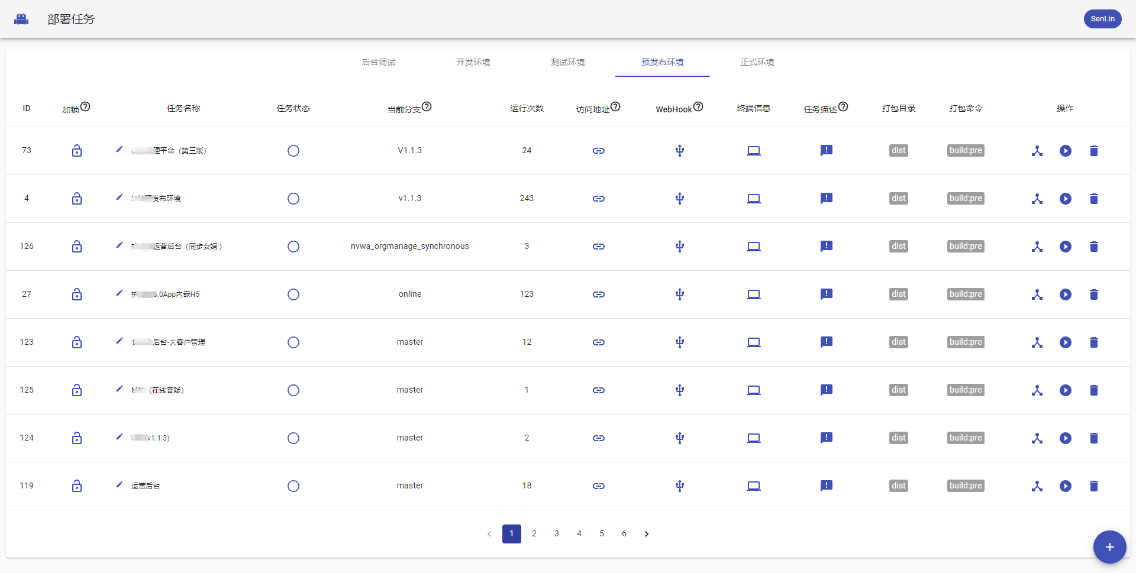Image resolution: width=1136 pixels, height=573 pixels.
Task: Open access link for task ID 4
Action: point(599,199)
